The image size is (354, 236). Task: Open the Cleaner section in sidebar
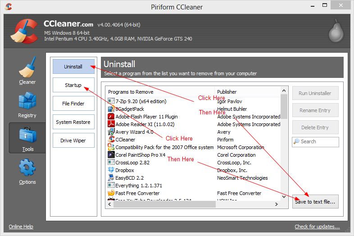coord(27,71)
